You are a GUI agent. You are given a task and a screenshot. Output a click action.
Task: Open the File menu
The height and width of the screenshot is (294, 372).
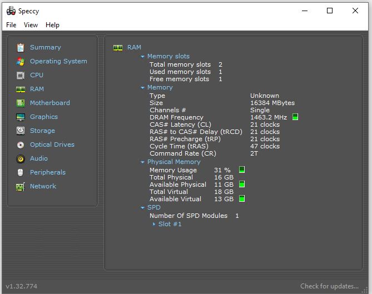tap(11, 25)
